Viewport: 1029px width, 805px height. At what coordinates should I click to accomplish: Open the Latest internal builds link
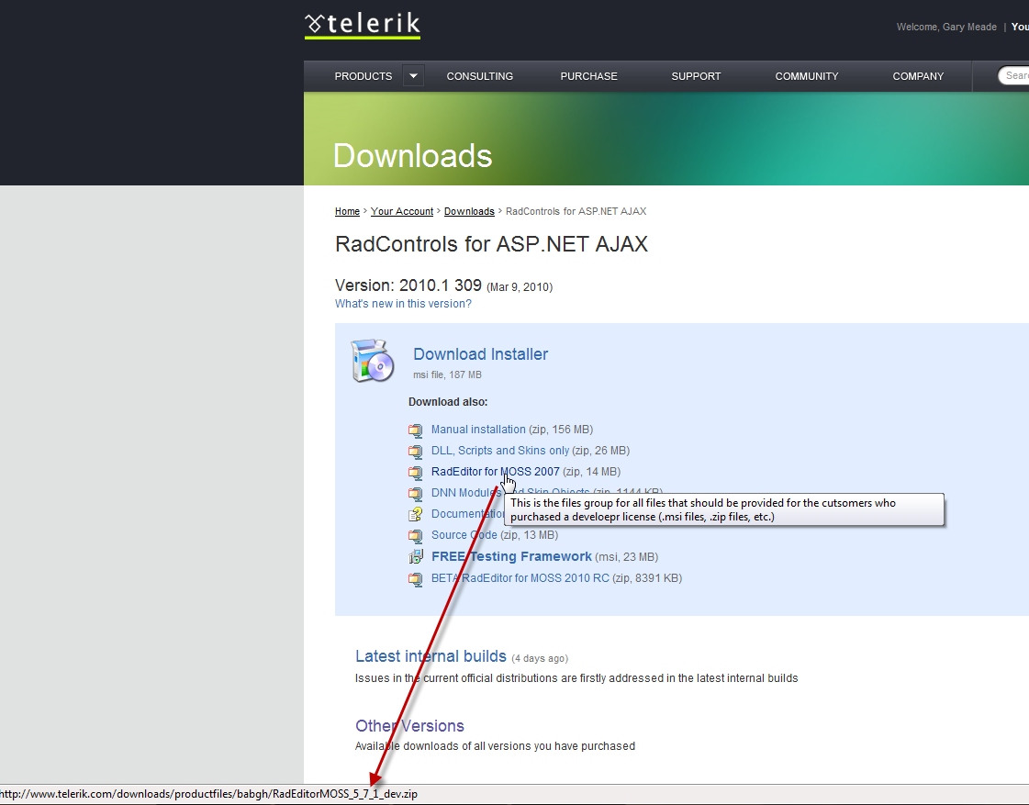[x=431, y=656]
